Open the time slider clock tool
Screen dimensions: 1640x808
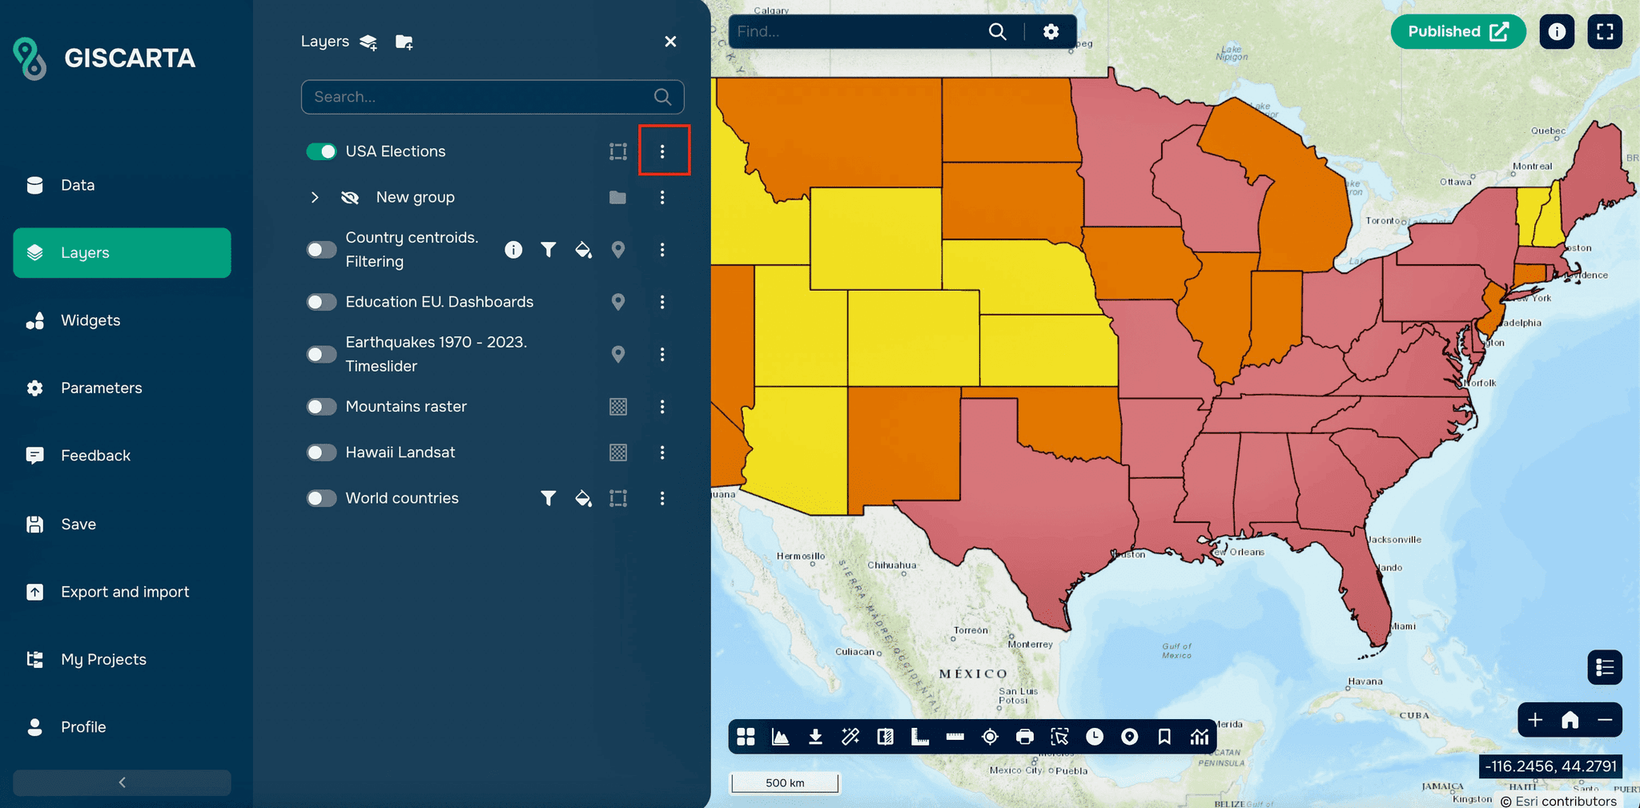[x=1095, y=737]
